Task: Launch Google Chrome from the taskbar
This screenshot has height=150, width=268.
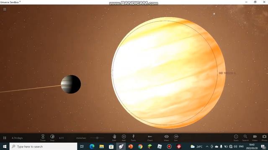Action: [x=140, y=146]
